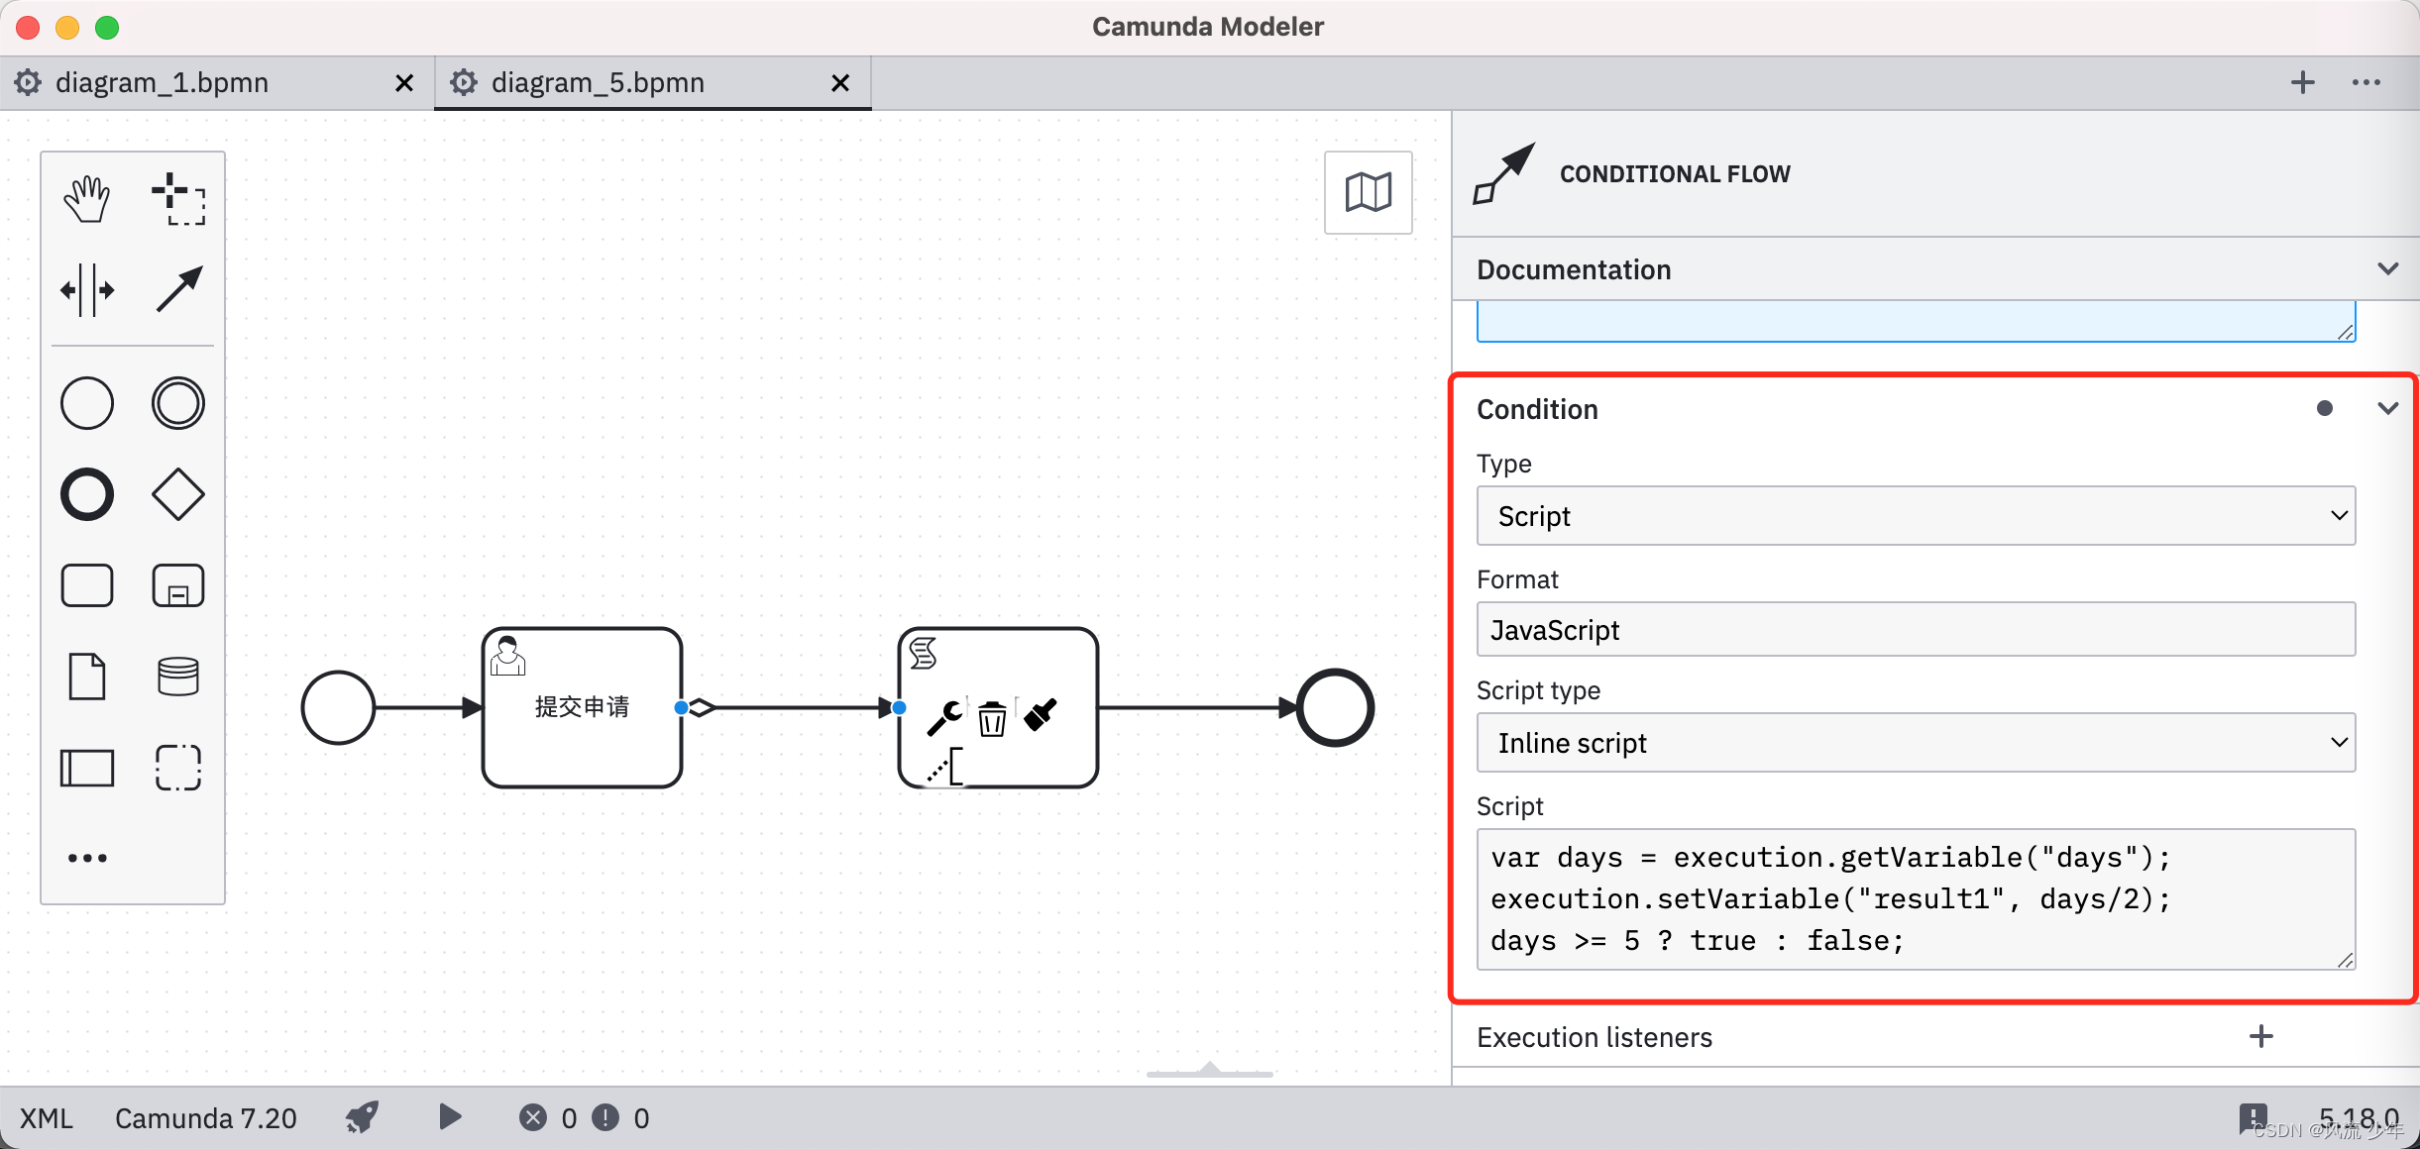This screenshot has height=1149, width=2420.
Task: Create a data object reference
Action: [87, 677]
